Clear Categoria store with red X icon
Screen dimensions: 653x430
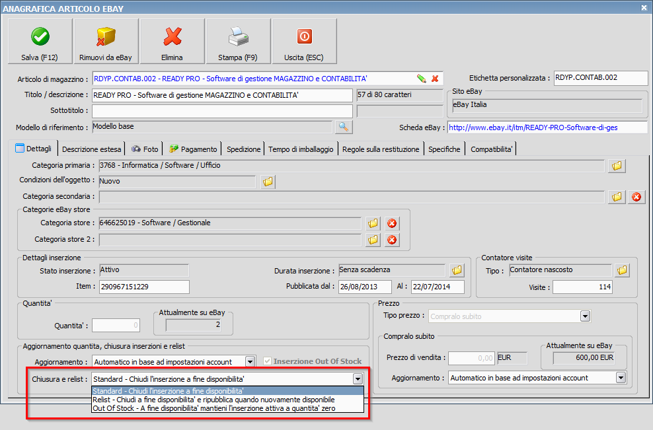(392, 223)
